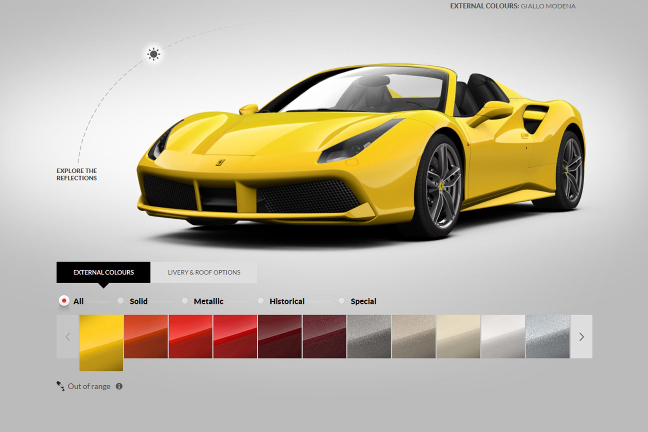
Task: Click the Explore the Reflections label
Action: (77, 174)
